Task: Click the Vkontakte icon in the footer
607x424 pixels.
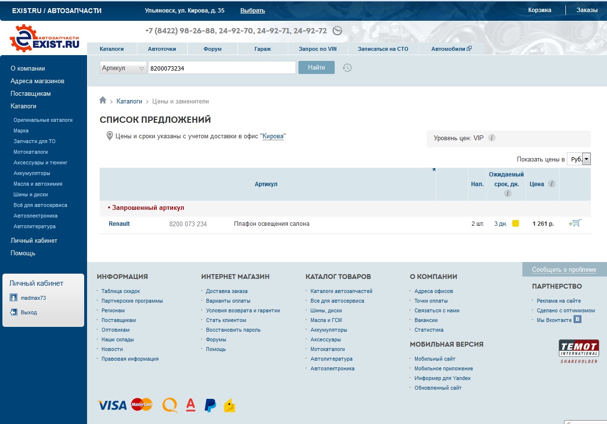Action: (x=577, y=320)
